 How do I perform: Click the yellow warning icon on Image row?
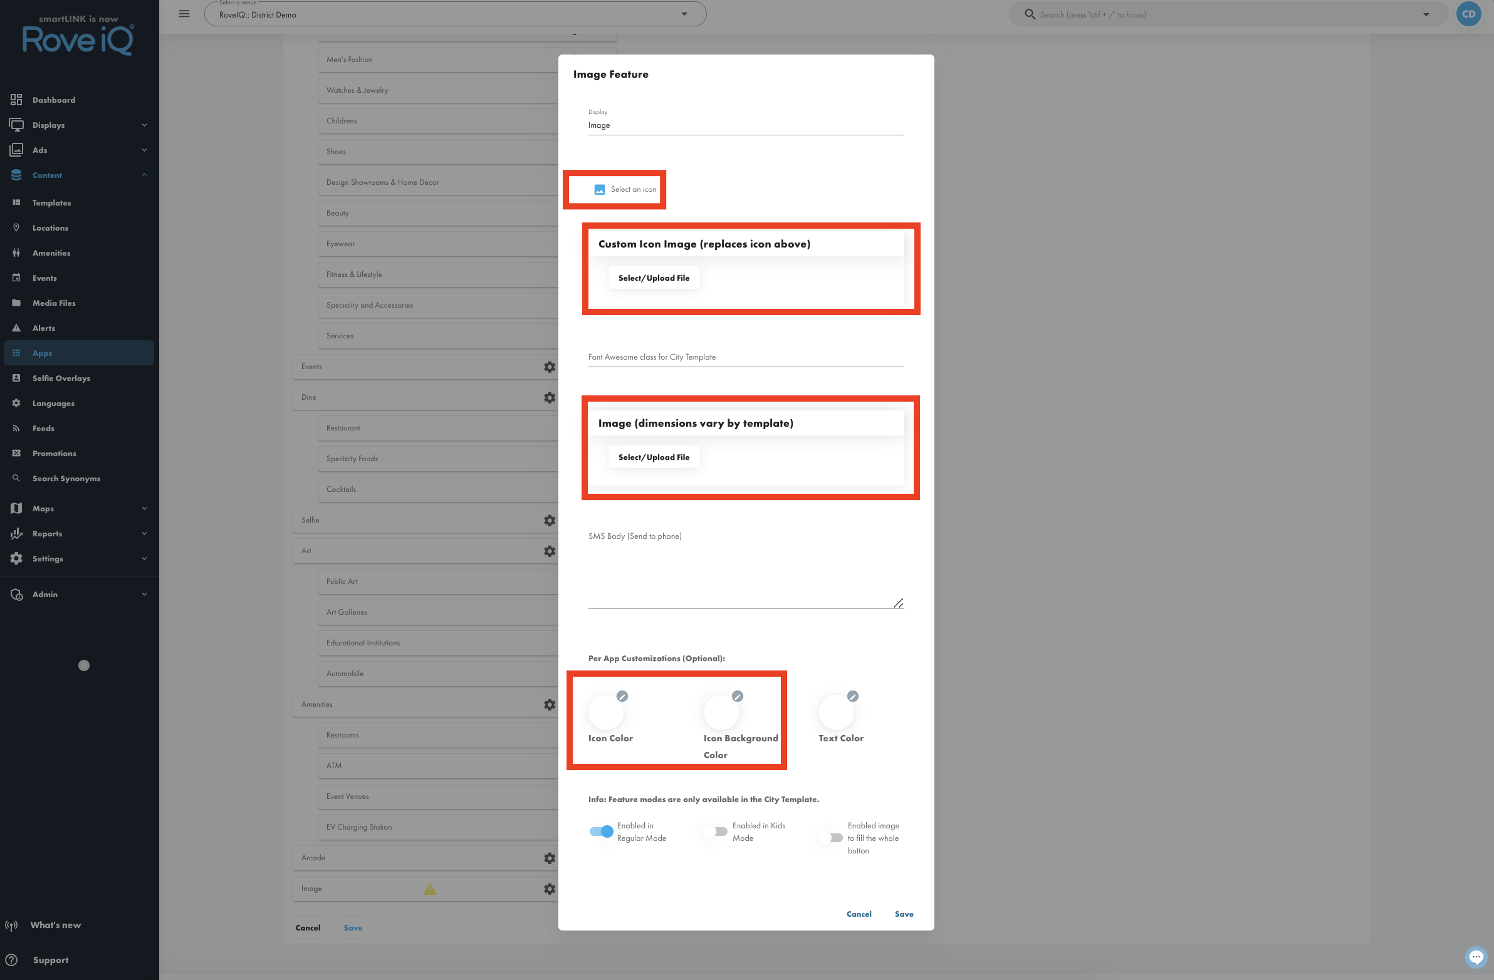(430, 889)
